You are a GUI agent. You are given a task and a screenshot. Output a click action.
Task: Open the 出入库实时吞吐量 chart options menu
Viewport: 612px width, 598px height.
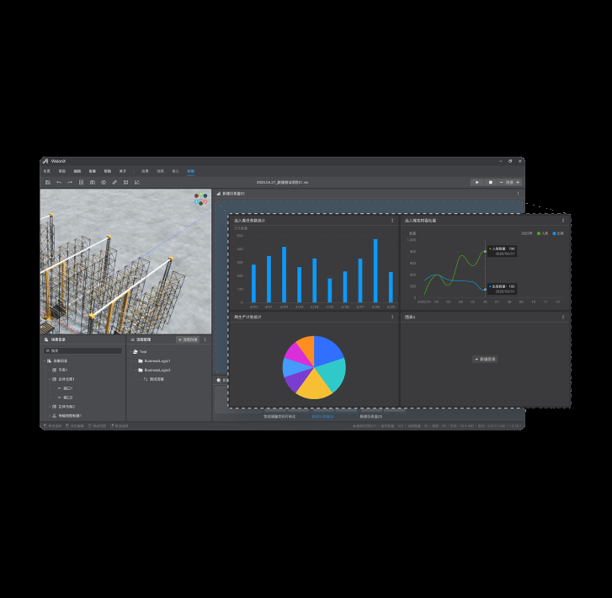[563, 221]
